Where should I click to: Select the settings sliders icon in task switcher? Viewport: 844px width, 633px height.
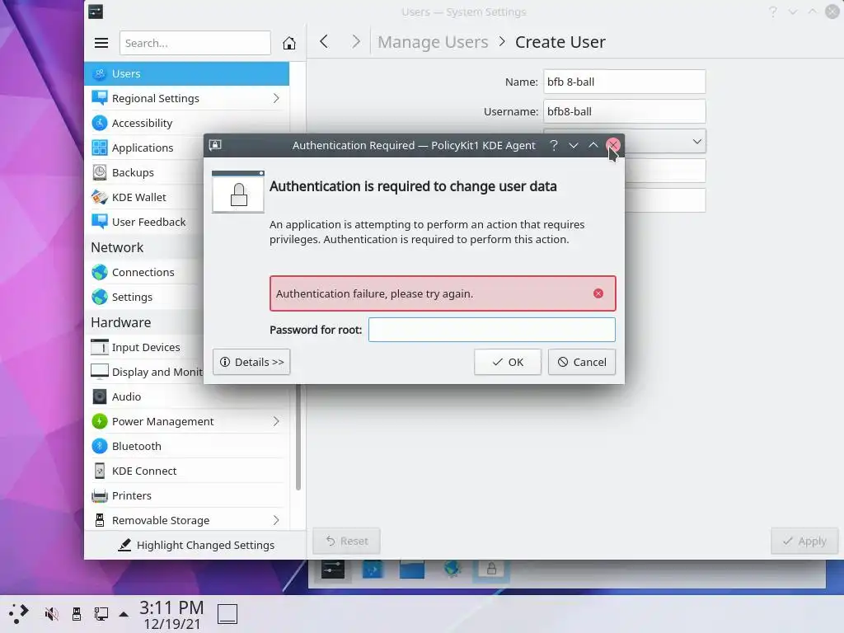click(333, 569)
